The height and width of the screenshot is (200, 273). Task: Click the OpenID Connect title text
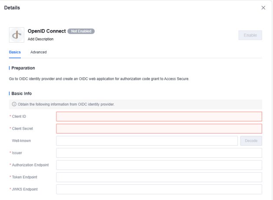point(47,31)
